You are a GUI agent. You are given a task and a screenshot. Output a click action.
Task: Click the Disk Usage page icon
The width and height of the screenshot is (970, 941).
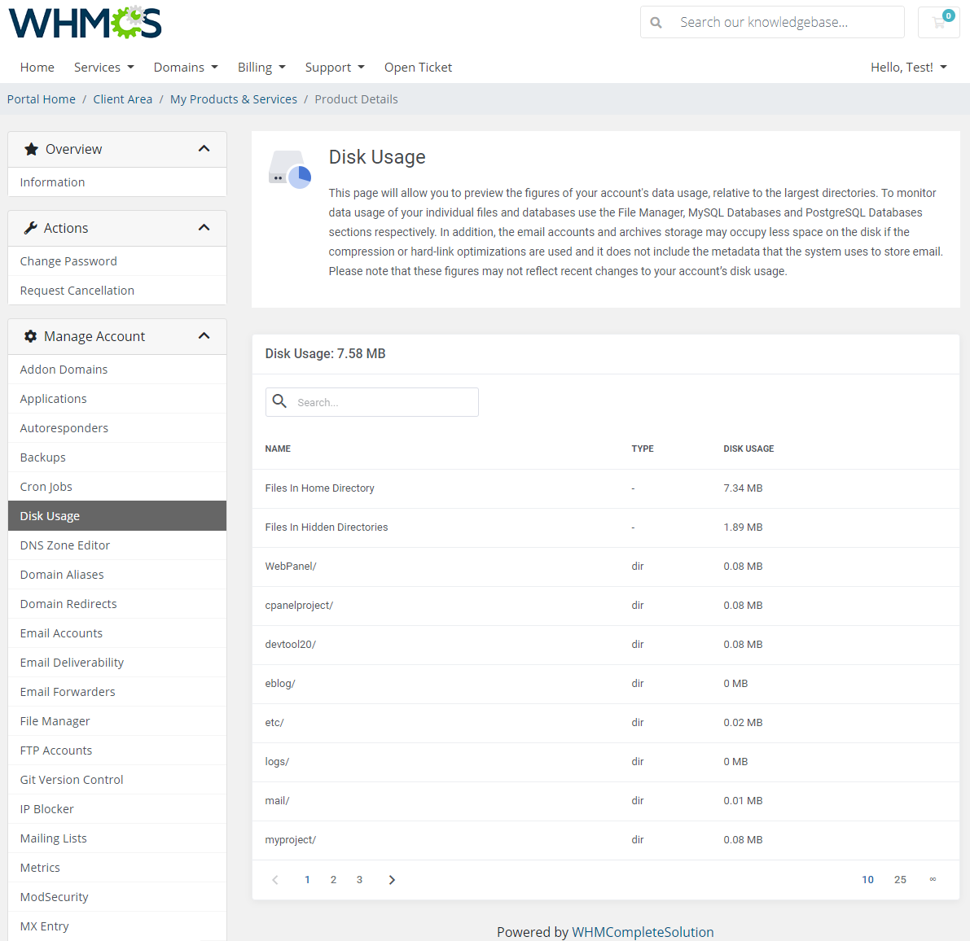289,168
